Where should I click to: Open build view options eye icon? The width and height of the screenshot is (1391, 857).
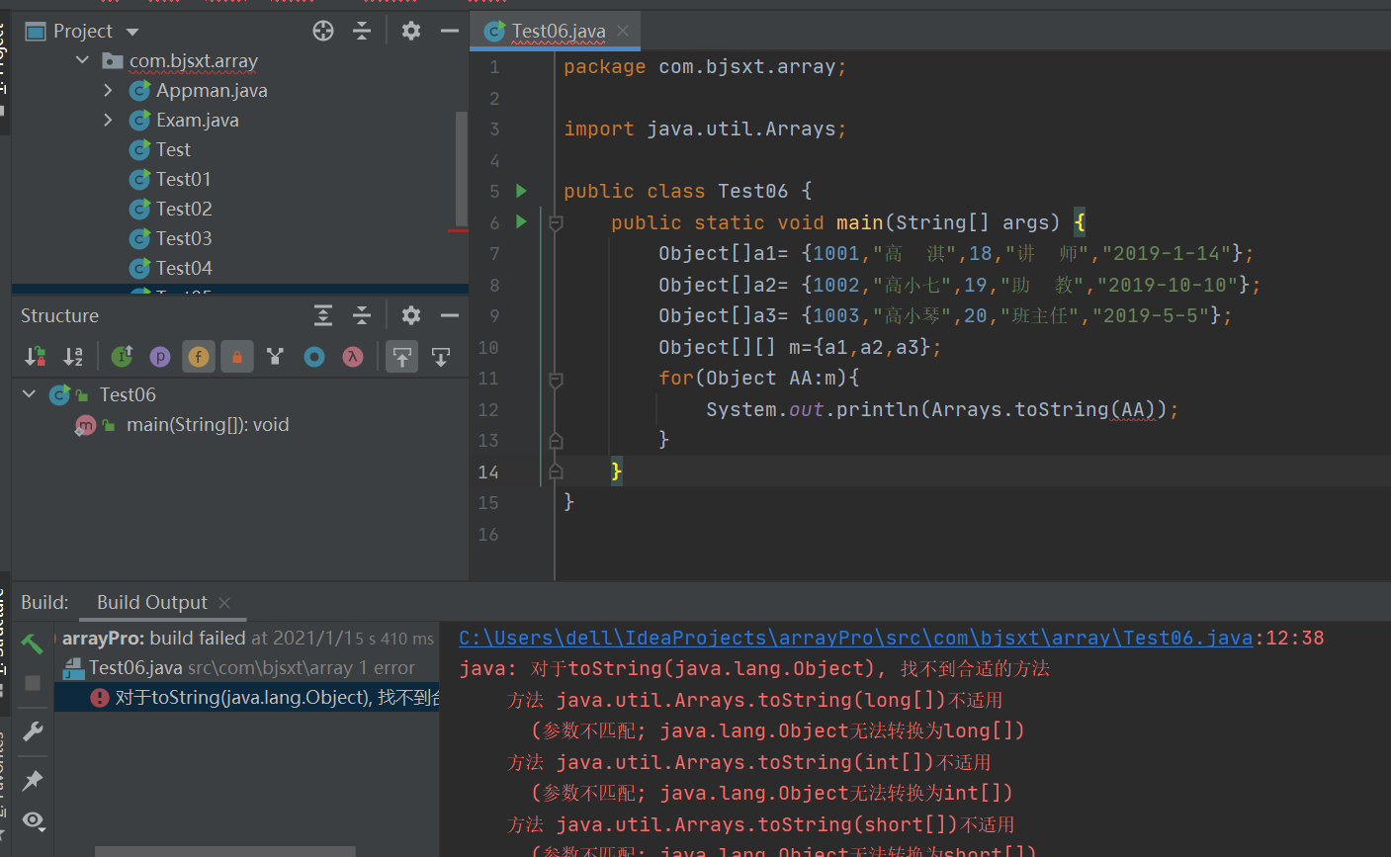[x=33, y=820]
